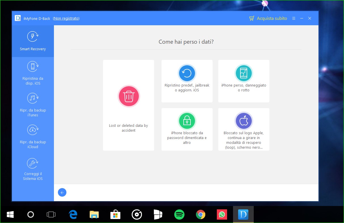
Task: Select the Smart Recovery sidebar icon
Action: (x=33, y=37)
